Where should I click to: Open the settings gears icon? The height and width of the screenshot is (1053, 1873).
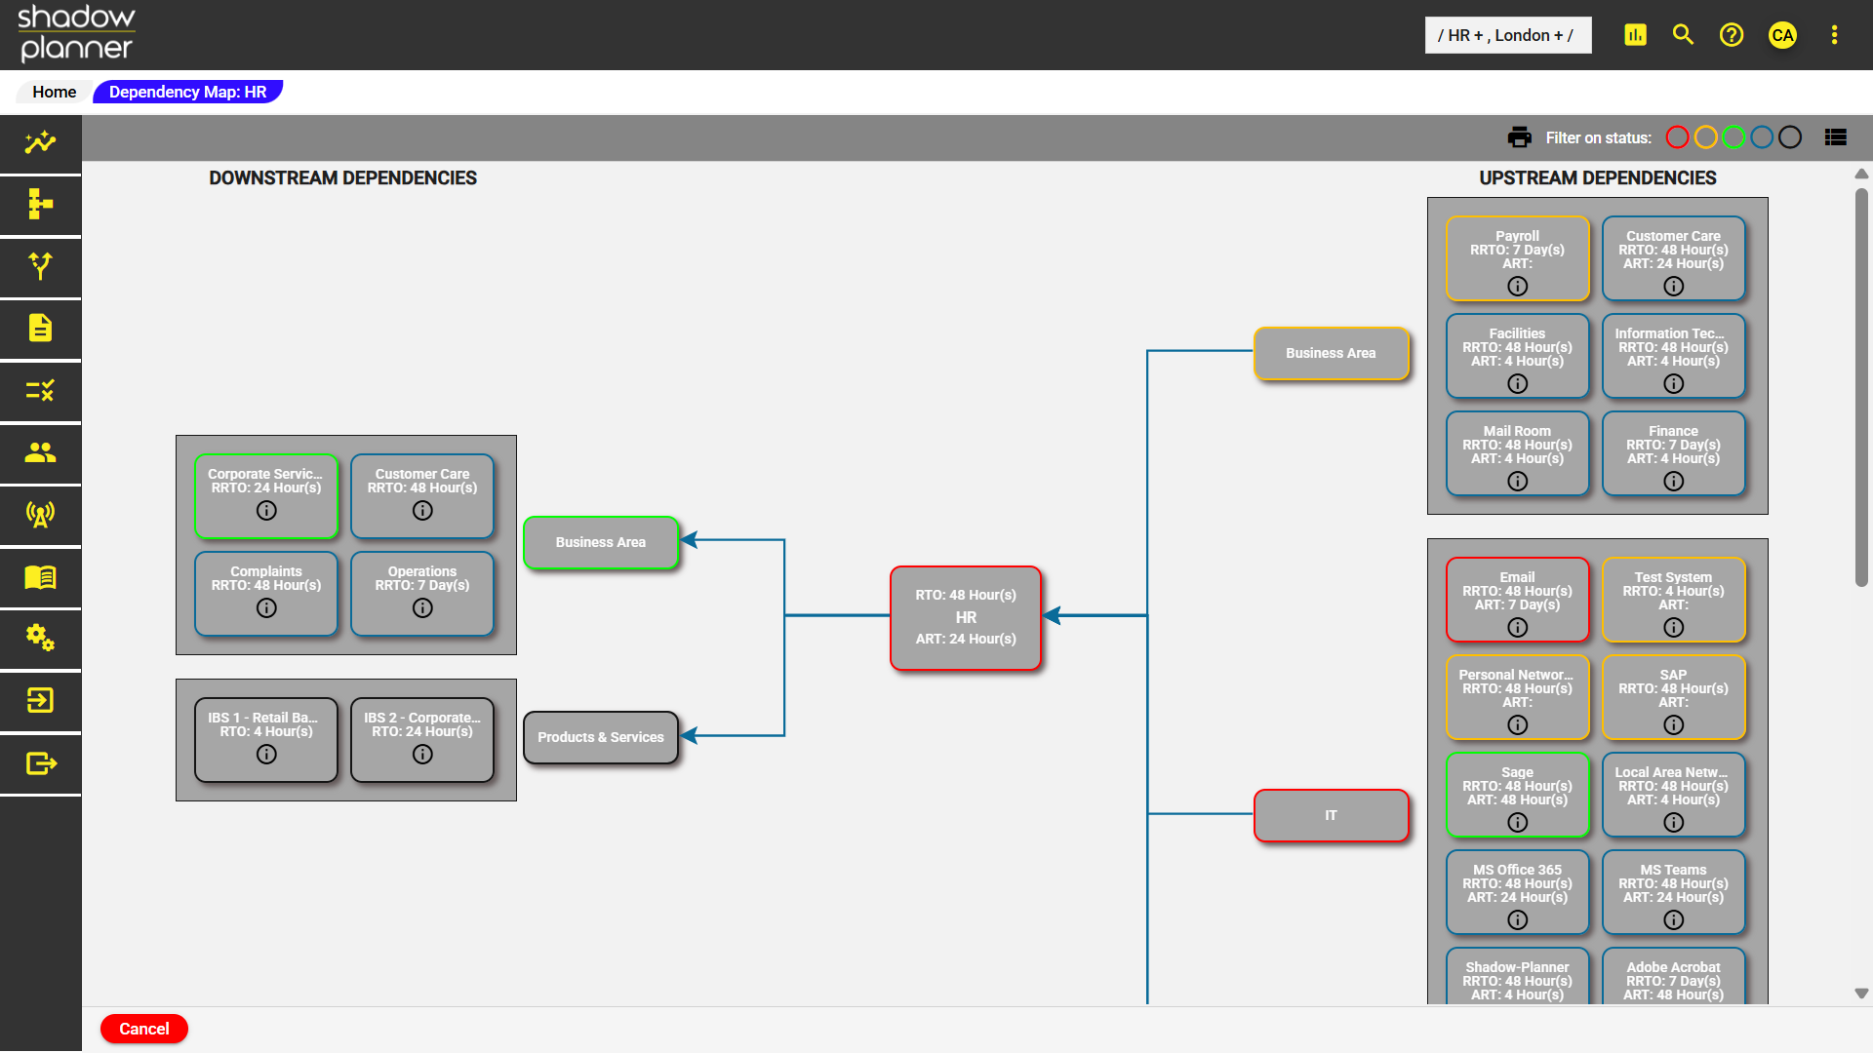click(x=39, y=639)
